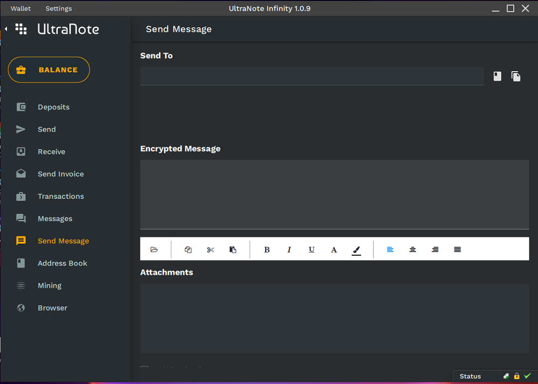Click the green checkmark status icon
Image resolution: width=538 pixels, height=384 pixels.
tap(528, 376)
